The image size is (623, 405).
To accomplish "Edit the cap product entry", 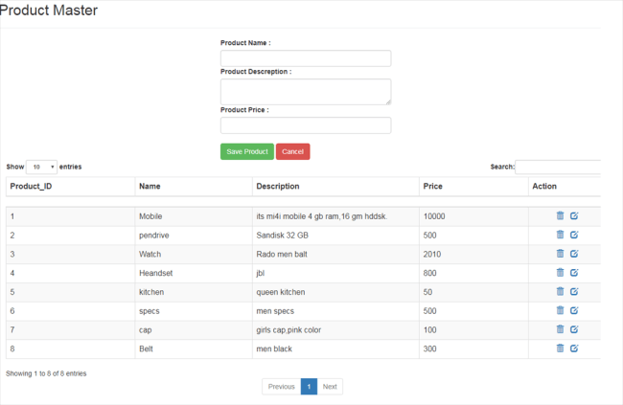I will coord(574,329).
